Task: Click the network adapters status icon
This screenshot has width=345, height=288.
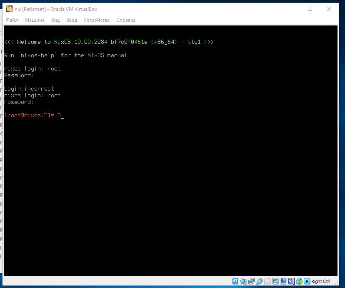Action: click(x=252, y=281)
